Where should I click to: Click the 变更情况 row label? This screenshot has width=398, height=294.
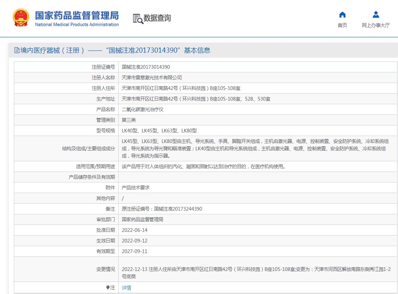coord(106,269)
